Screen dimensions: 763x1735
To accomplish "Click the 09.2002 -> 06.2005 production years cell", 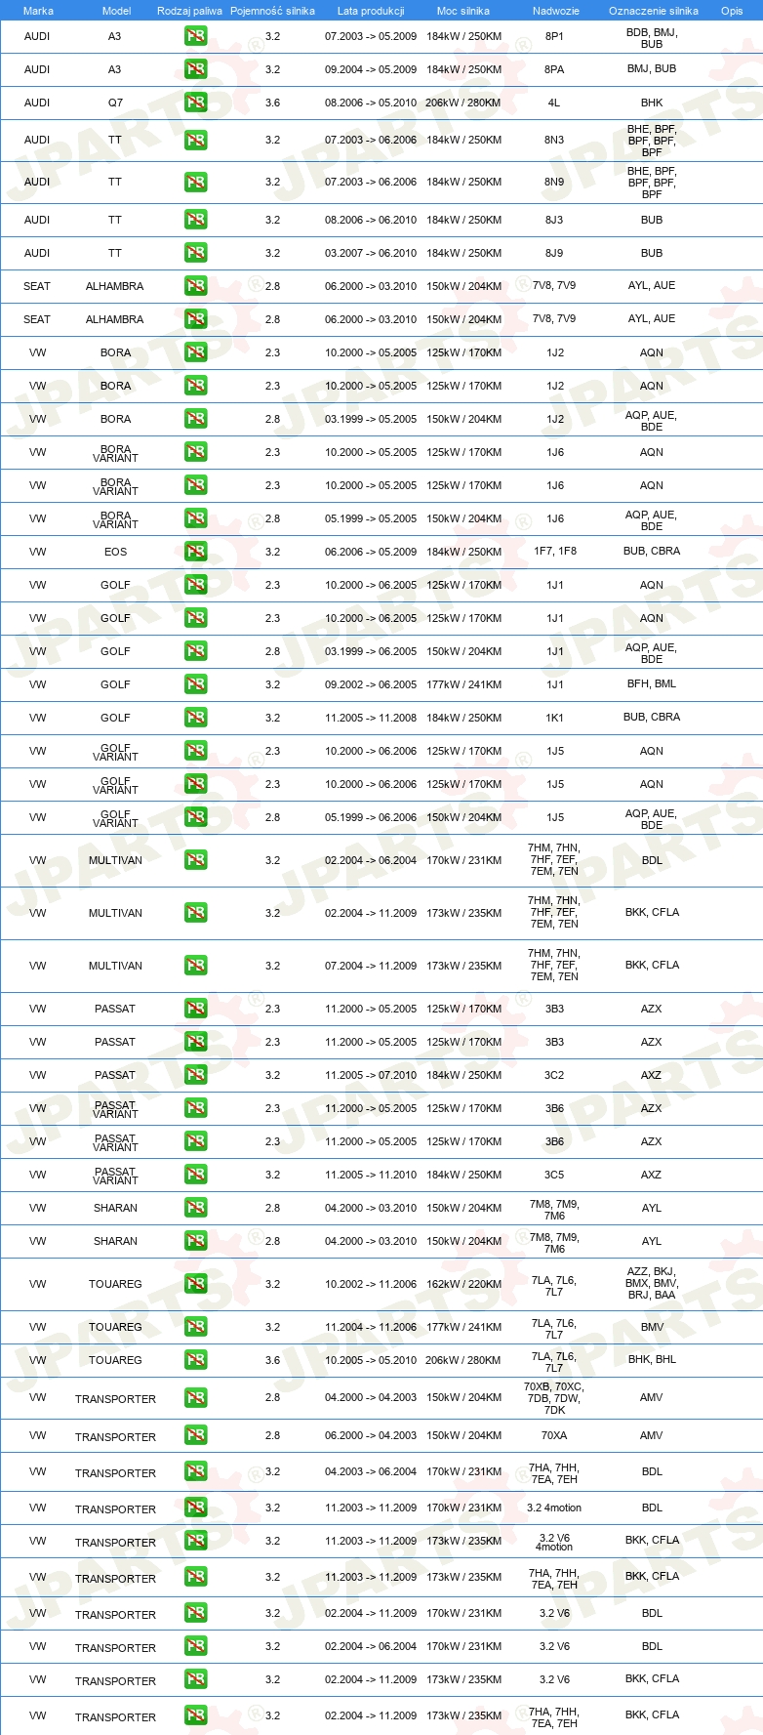I will coord(371,684).
